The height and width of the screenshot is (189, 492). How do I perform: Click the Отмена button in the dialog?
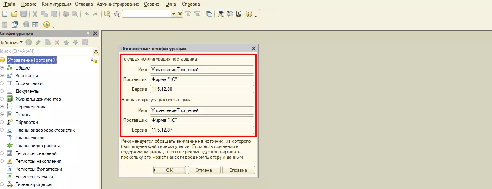click(203, 170)
